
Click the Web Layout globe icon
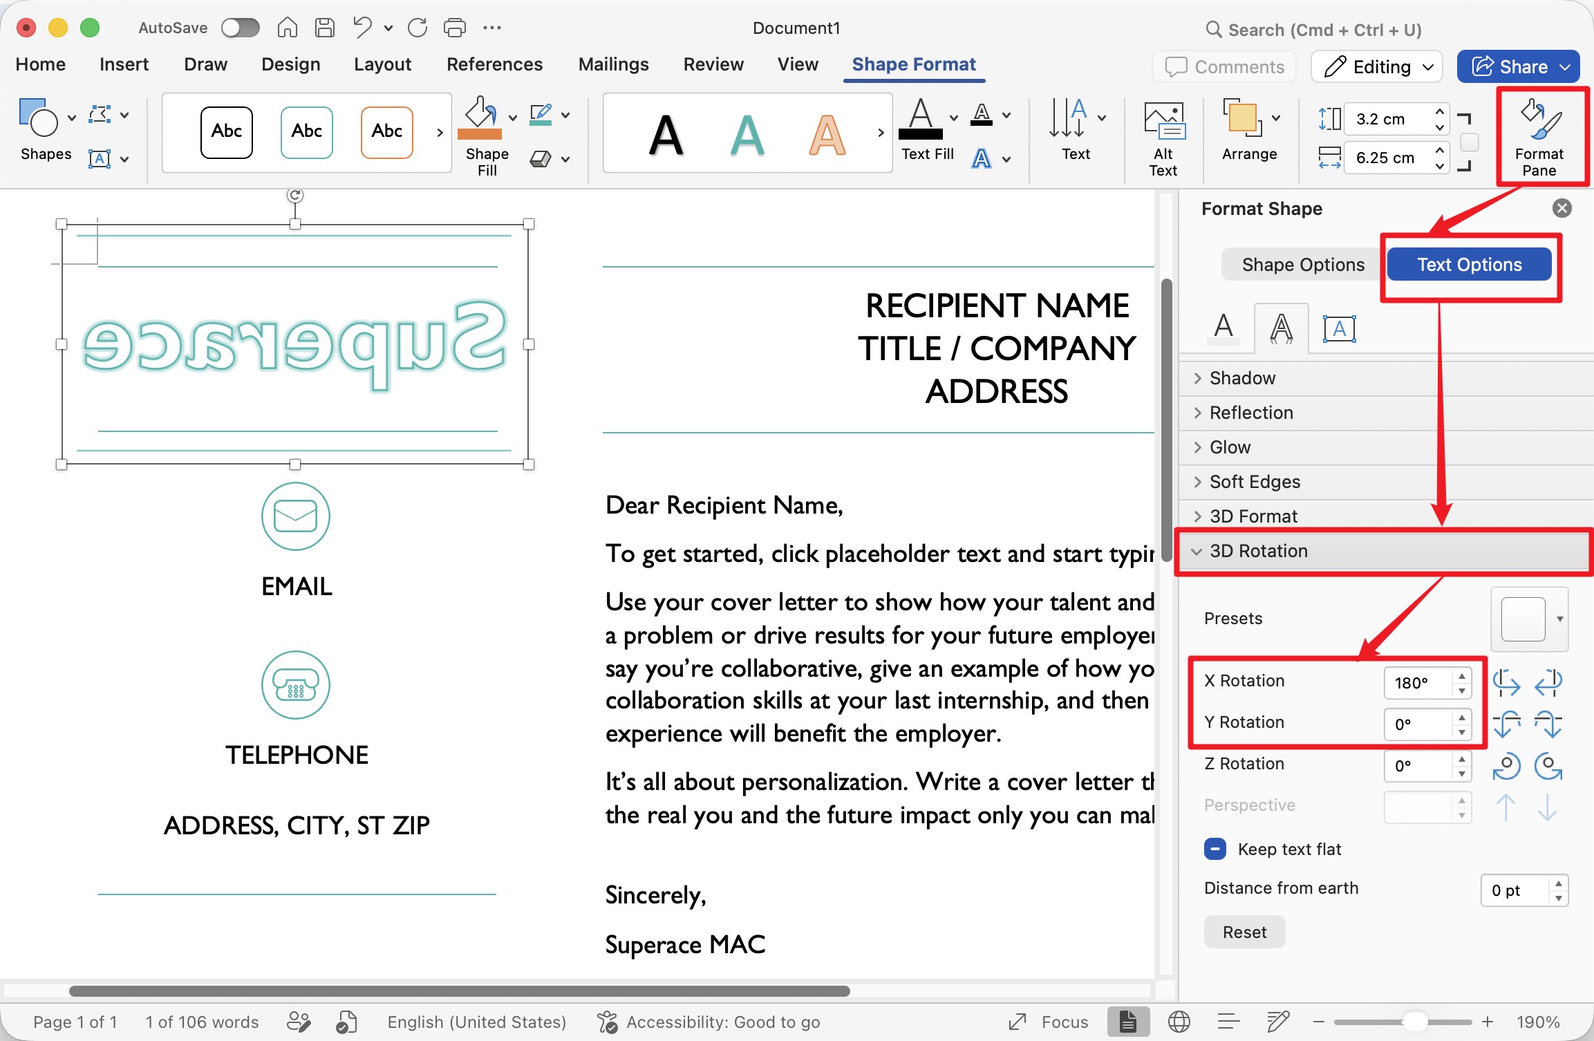(x=1179, y=1021)
